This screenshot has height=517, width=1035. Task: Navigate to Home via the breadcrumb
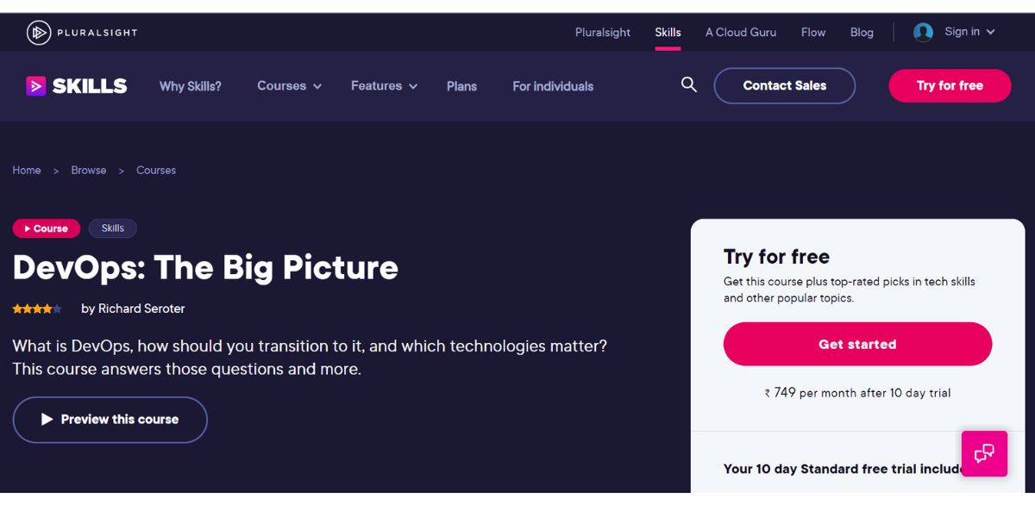coord(26,170)
